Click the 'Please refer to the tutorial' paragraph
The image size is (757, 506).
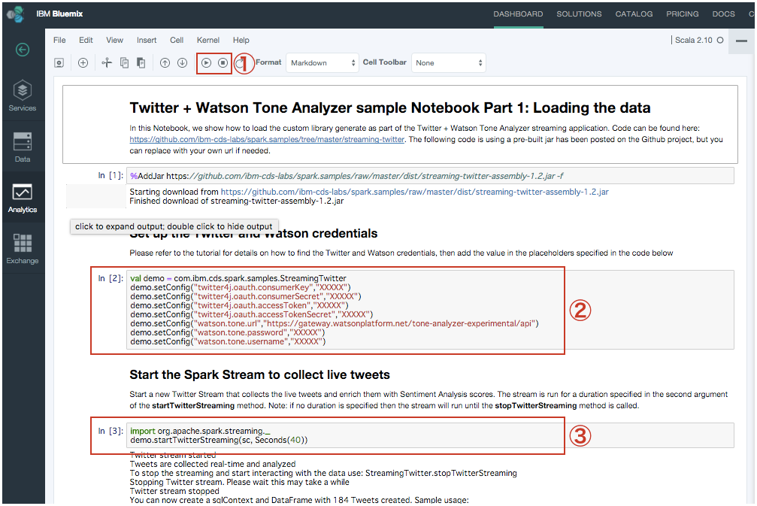(x=401, y=253)
